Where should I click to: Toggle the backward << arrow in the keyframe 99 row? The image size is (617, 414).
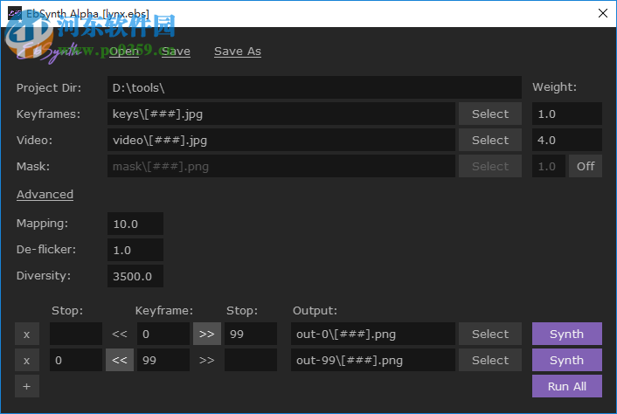[120, 360]
